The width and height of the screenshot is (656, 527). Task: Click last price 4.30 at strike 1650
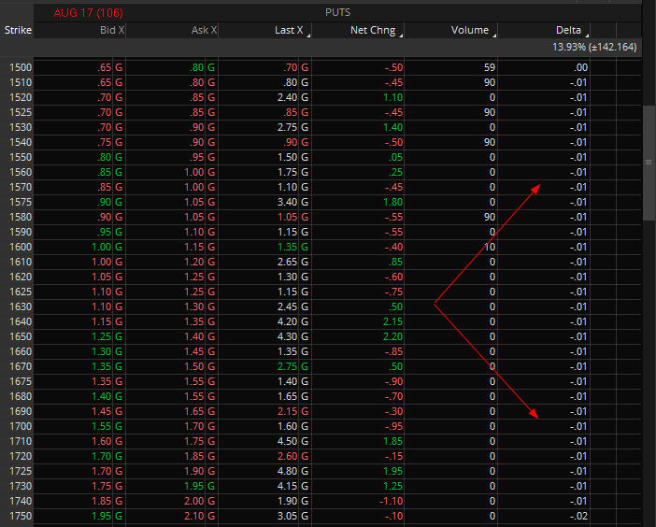point(287,336)
